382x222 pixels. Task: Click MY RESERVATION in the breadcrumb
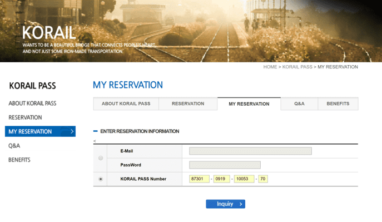click(338, 67)
